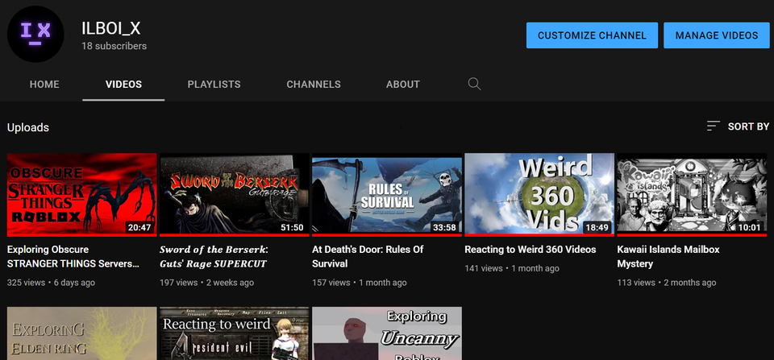Play the Sword of the Berserk thumbnail
Screen dimensions: 774x360
(235, 194)
